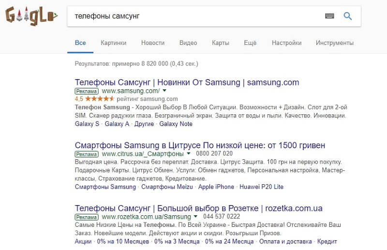The image size is (387, 250).
Task: Open the Видео search tab
Action: pyautogui.click(x=188, y=43)
